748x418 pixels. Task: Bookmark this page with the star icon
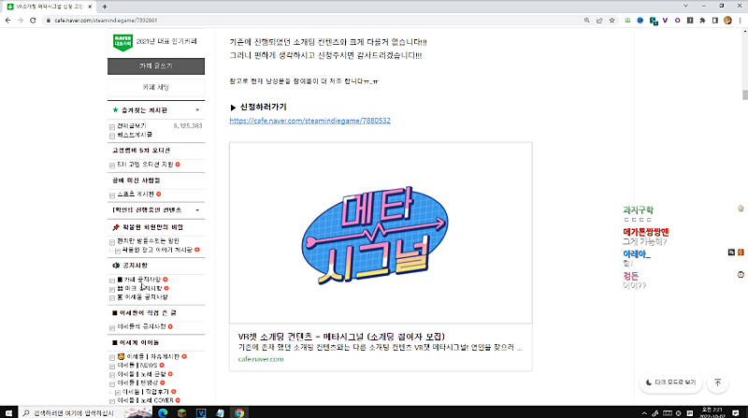pos(612,21)
